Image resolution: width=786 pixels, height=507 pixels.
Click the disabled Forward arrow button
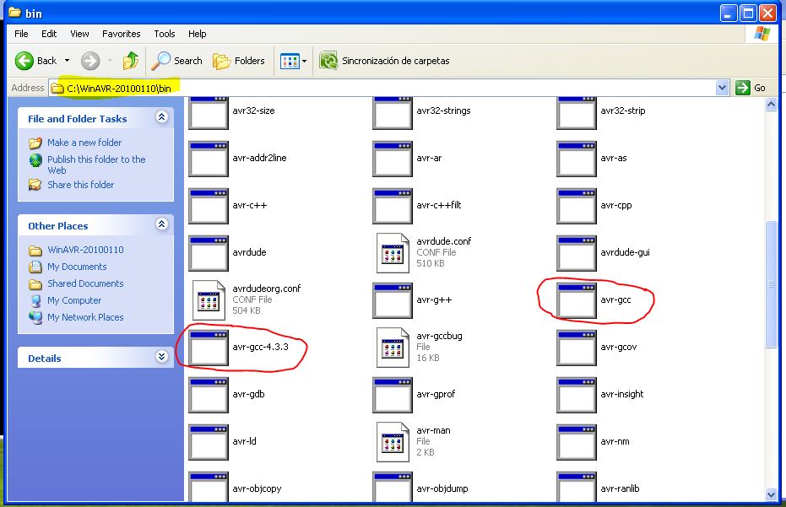pyautogui.click(x=90, y=61)
